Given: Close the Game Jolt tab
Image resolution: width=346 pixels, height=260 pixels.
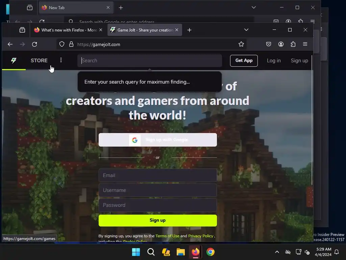Looking at the screenshot, I should 177,30.
